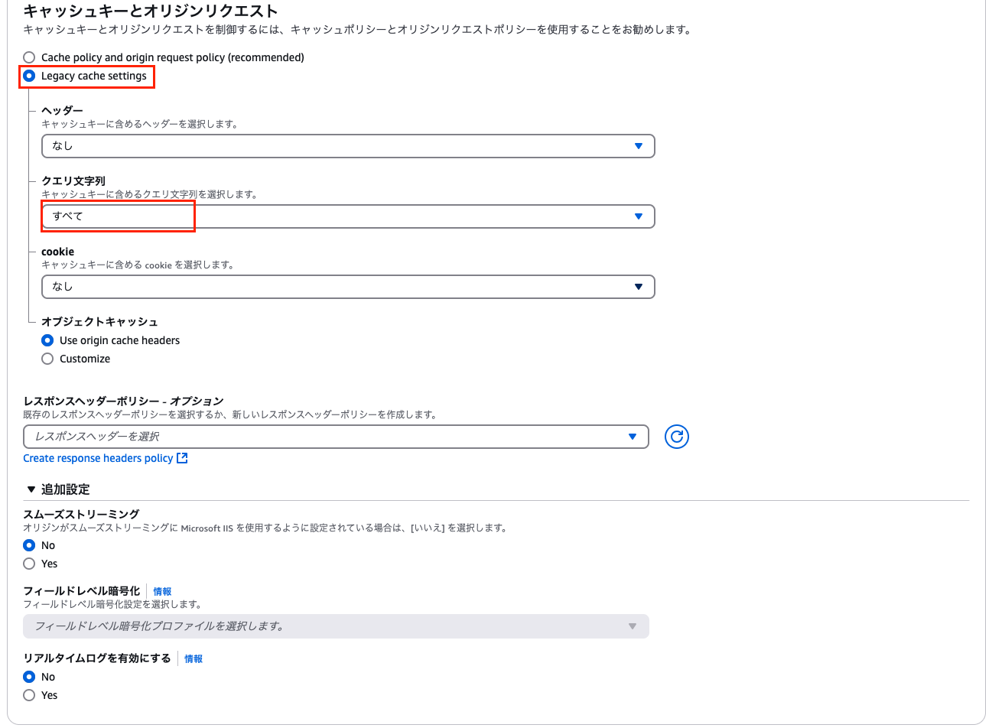
Task: Click the arrow on レスポンスヘッダーを選択 field
Action: point(633,437)
